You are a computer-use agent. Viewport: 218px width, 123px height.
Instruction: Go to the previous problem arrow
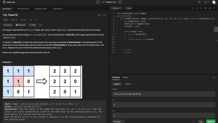pyautogui.click(x=98, y=2)
